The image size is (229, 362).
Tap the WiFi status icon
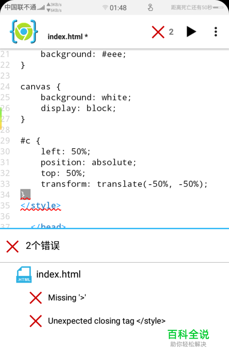(x=105, y=8)
